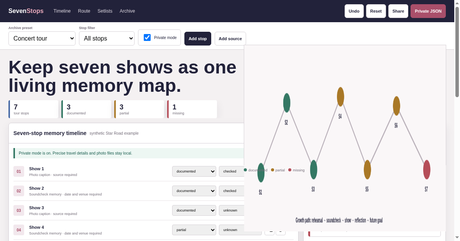
Task: Click the 03 row number badge
Action: pos(19,210)
